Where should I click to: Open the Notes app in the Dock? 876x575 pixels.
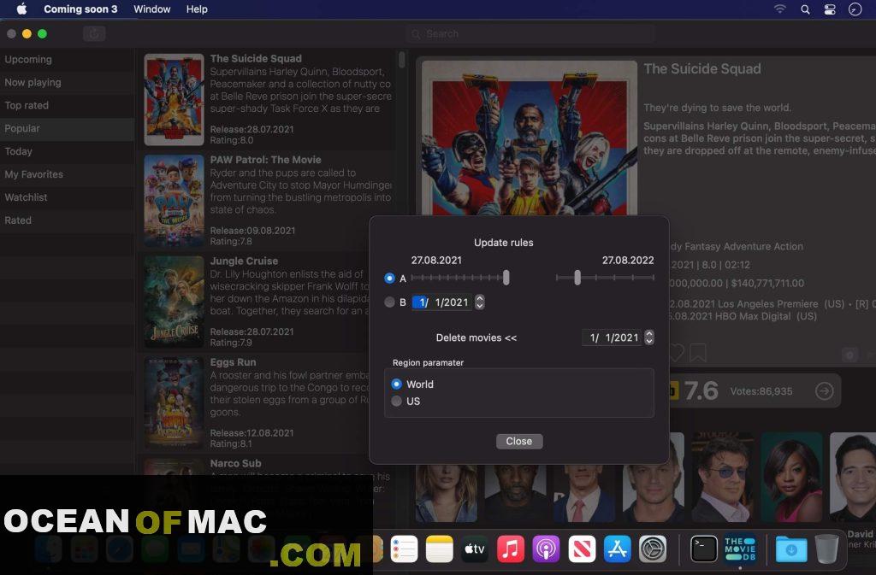[x=439, y=549]
